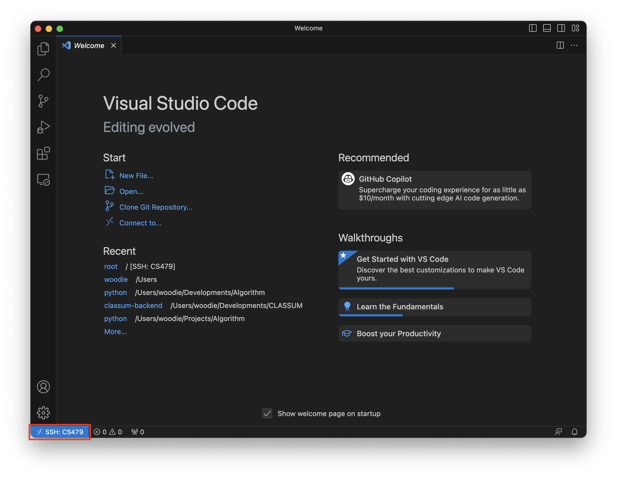Open Run and Debug view
Screen dimensions: 617x478
(x=43, y=127)
